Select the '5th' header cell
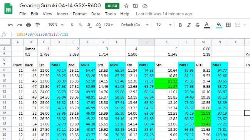Image resolution: width=250 pixels, height=140 pixels. [x=166, y=65]
